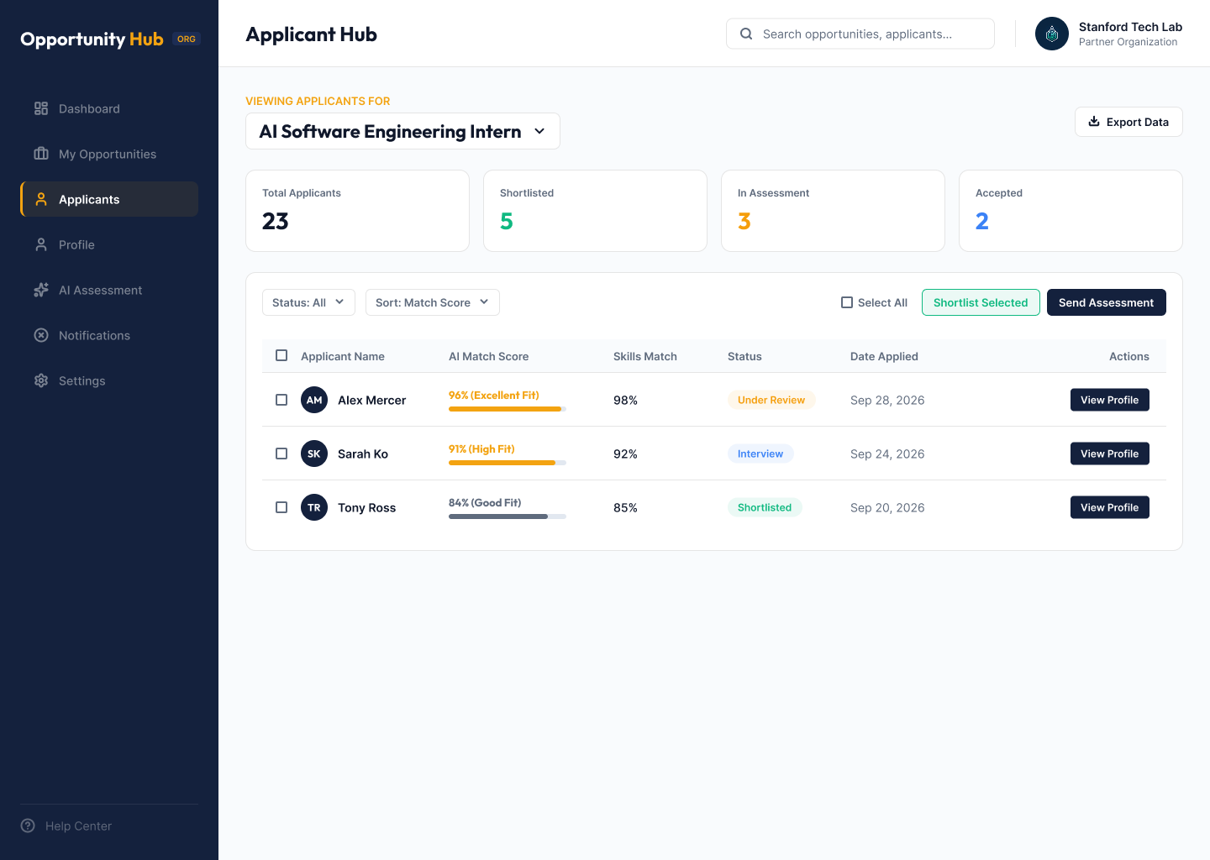Screen dimensions: 1210x860
Task: Check the table header checkbox
Action: 281,355
